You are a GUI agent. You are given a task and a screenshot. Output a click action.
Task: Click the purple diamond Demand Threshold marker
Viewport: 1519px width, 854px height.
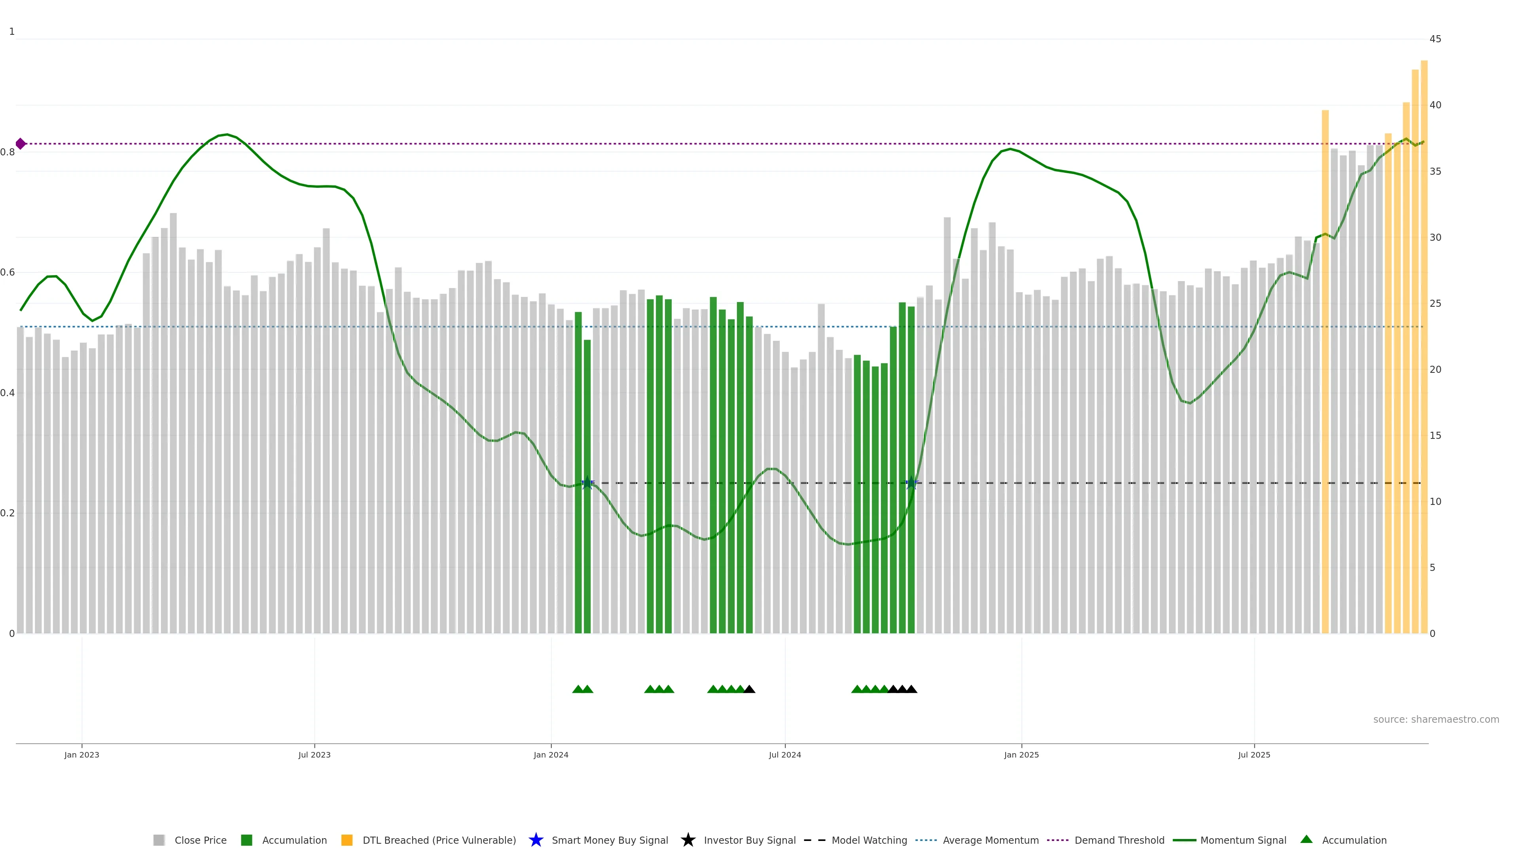click(x=21, y=144)
